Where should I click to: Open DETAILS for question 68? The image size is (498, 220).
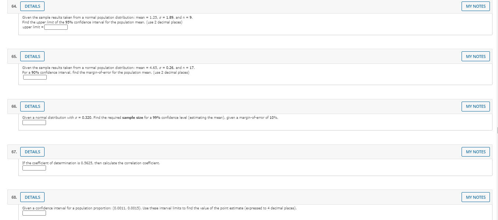(32, 197)
